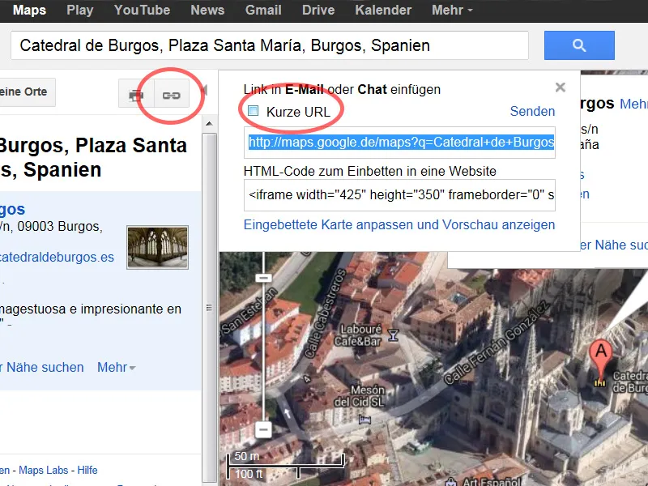
Task: Open Gmail from the top bar
Action: [263, 10]
